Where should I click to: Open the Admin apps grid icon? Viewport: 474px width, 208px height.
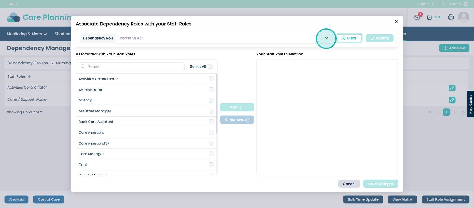[x=466, y=4]
